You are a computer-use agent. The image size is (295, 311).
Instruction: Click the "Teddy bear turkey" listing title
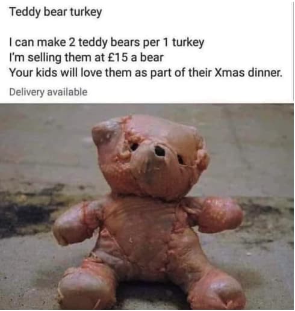(55, 13)
